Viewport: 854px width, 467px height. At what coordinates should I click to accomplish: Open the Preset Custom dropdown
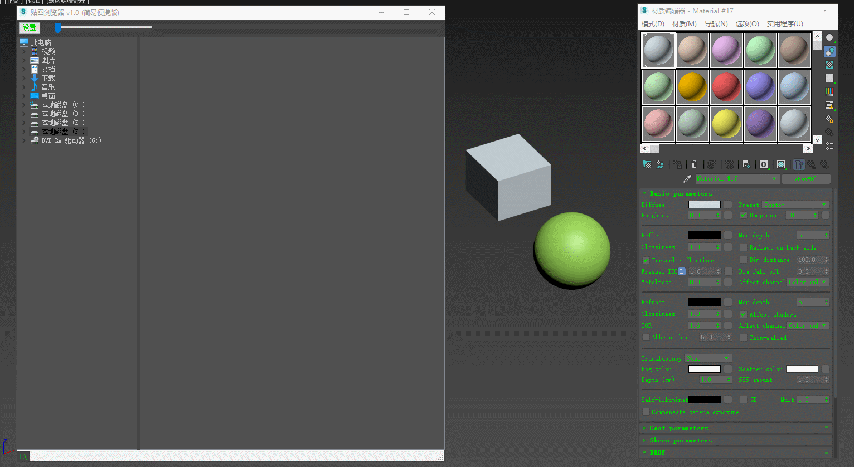tap(795, 205)
